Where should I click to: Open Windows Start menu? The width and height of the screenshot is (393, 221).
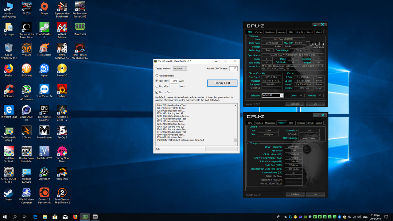(x=5, y=217)
